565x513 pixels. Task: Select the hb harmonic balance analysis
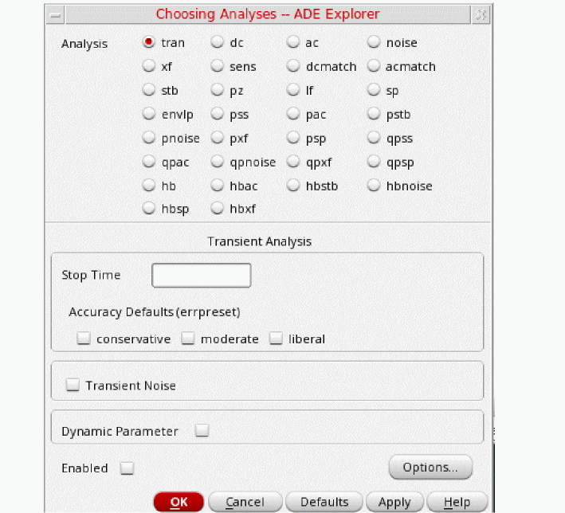pyautogui.click(x=148, y=186)
